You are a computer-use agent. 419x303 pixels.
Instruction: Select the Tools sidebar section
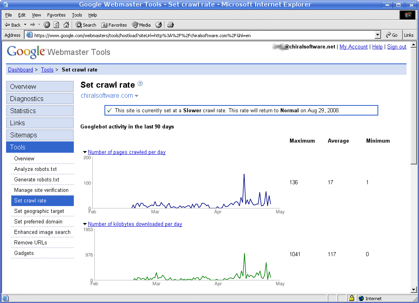(40, 147)
